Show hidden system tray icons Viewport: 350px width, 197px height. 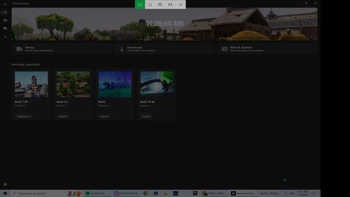point(285,193)
